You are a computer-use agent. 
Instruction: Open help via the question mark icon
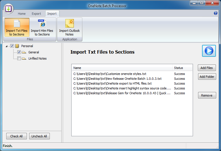(216, 13)
